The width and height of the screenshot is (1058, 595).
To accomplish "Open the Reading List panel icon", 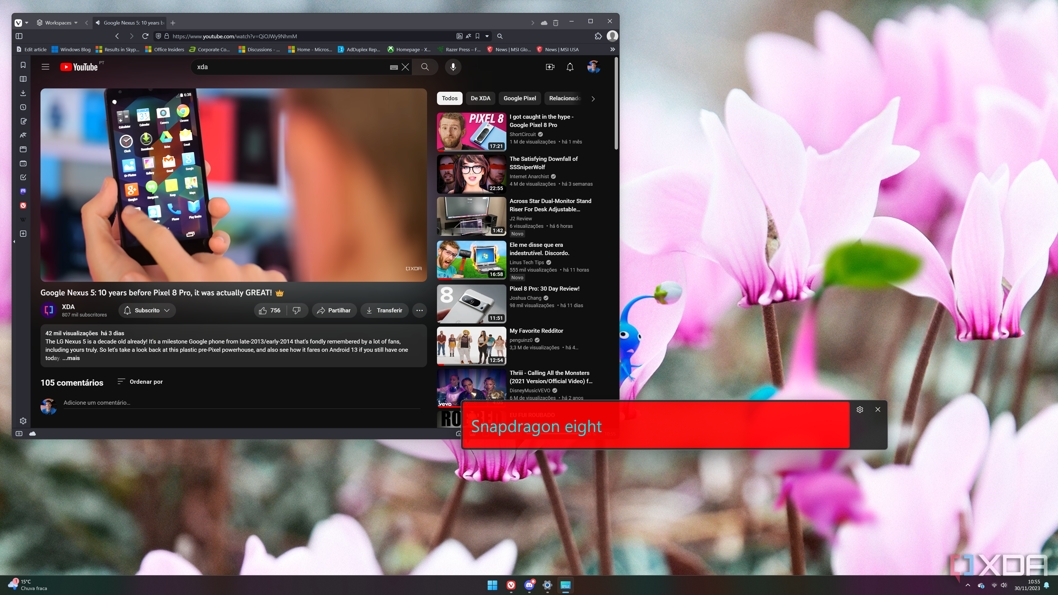I will click(x=23, y=79).
